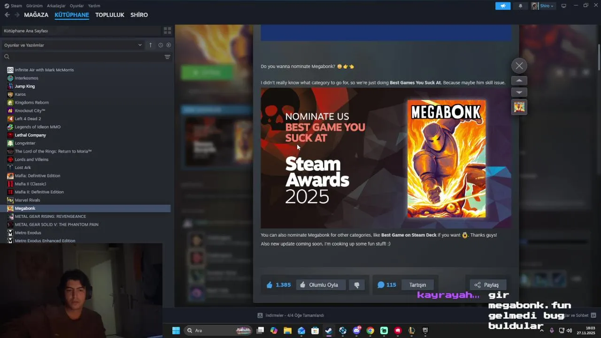Viewport: 601px width, 338px height.
Task: Click the 1.385 thumbs-up count
Action: tap(278, 285)
